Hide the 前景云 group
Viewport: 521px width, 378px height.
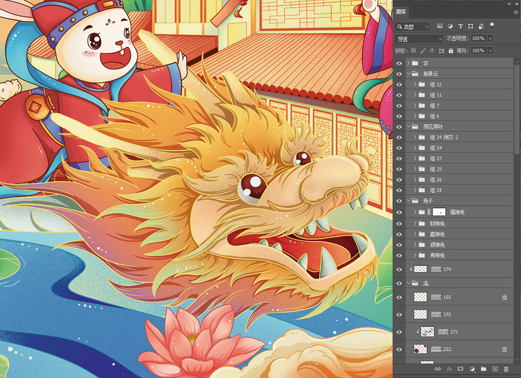[399, 74]
